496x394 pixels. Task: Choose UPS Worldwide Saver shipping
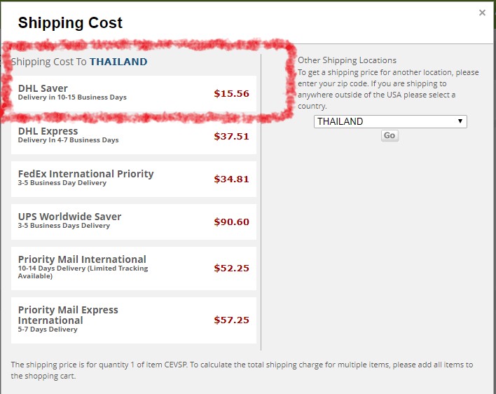pos(134,222)
